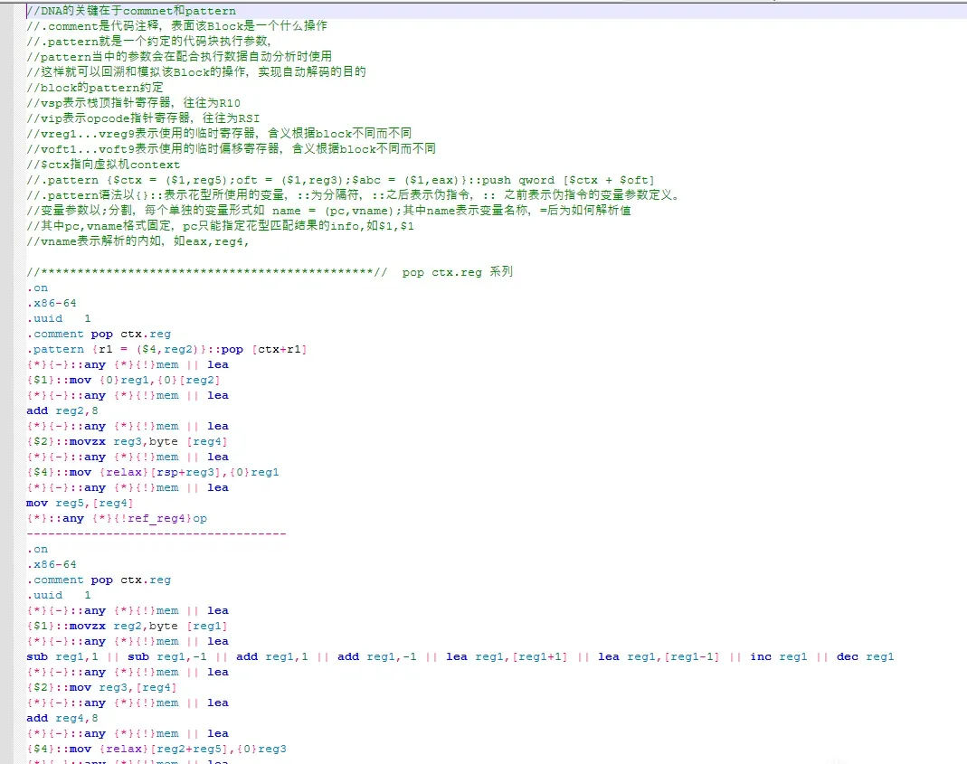The height and width of the screenshot is (764, 967).
Task: Click the comment line starting '//DNA'
Action: click(131, 11)
